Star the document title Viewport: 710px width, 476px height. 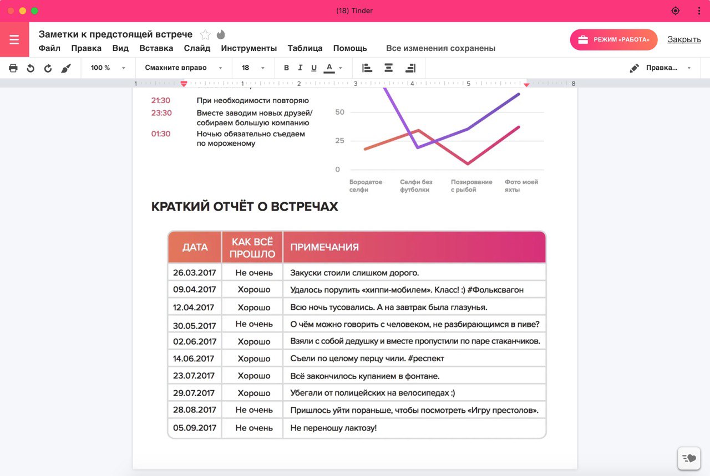click(205, 34)
